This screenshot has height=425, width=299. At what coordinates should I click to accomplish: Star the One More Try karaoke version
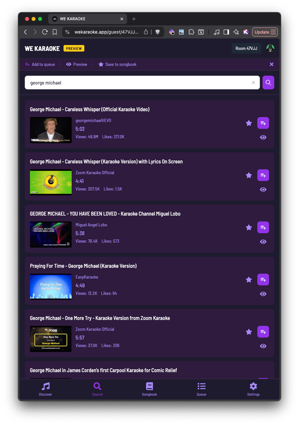(x=249, y=332)
